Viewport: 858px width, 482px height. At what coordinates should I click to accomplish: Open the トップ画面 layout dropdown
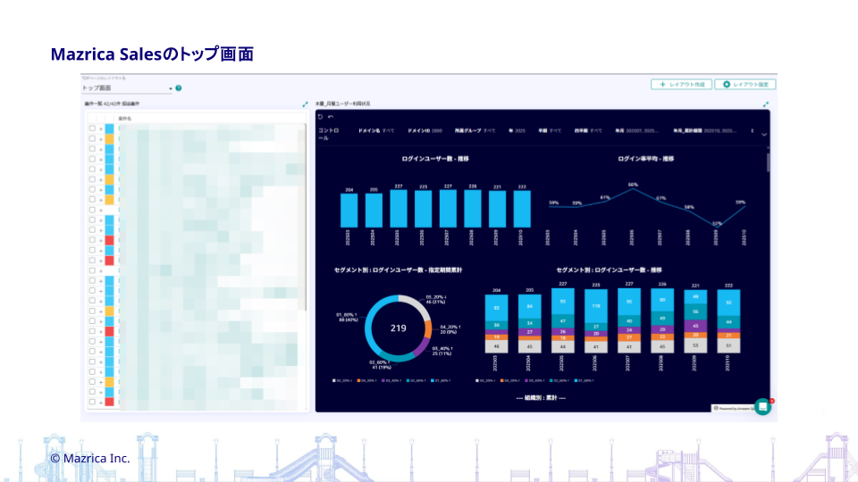click(127, 88)
